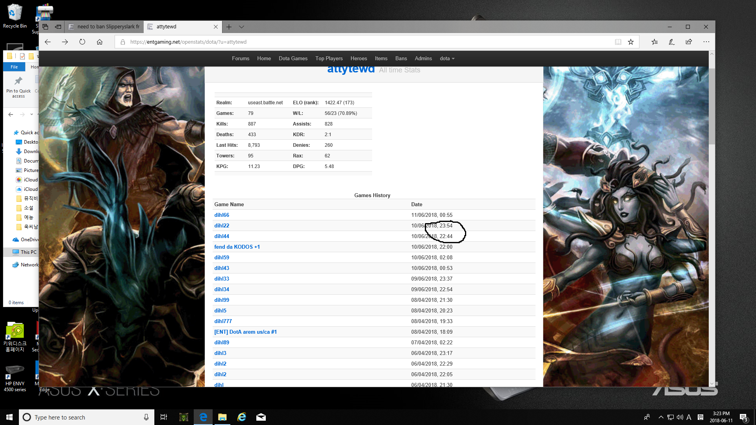Select This PC in Explorer sidebar
The height and width of the screenshot is (425, 756).
tap(28, 252)
